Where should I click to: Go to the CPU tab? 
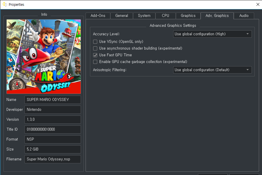[x=166, y=16]
